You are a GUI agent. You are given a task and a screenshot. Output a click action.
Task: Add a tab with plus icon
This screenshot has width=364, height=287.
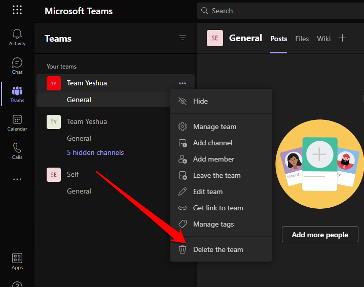342,38
